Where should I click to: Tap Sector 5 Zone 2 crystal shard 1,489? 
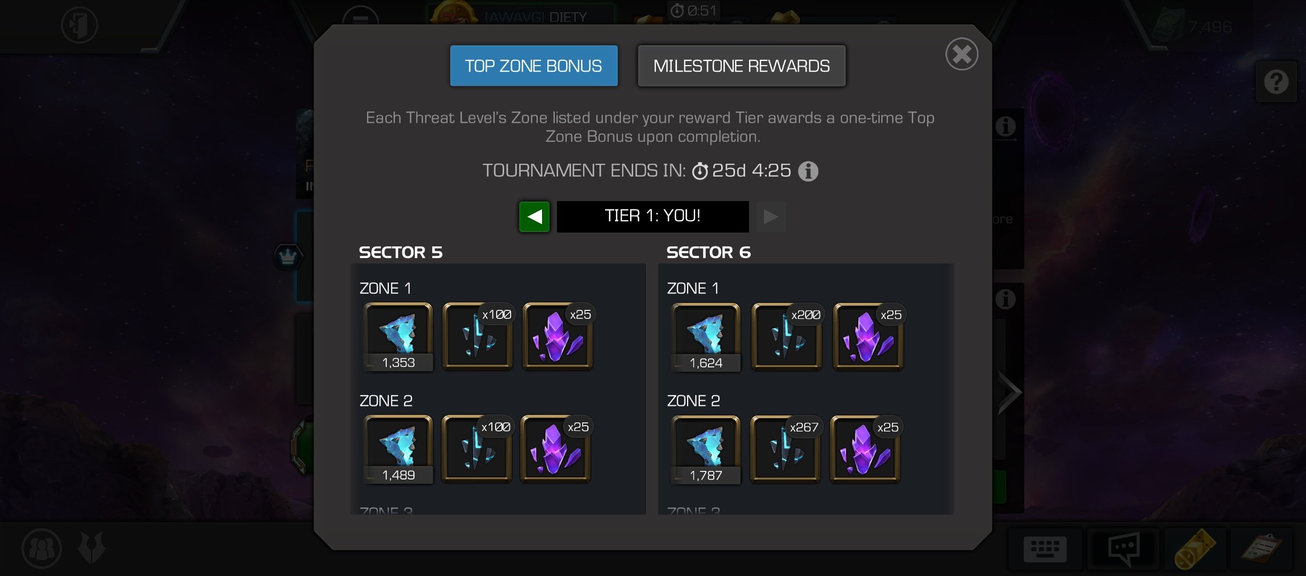(398, 449)
